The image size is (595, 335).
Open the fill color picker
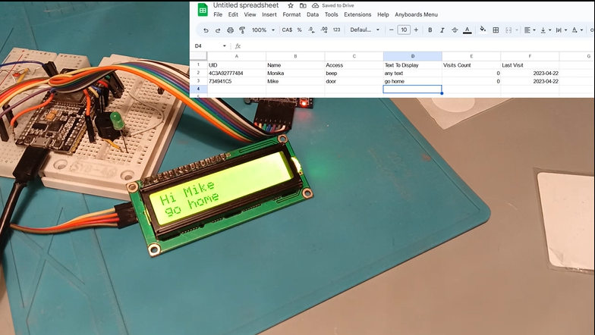click(x=483, y=30)
